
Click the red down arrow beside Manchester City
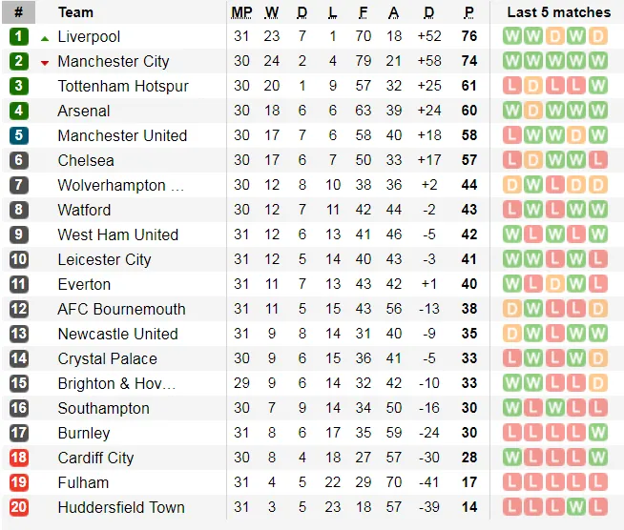coord(45,63)
